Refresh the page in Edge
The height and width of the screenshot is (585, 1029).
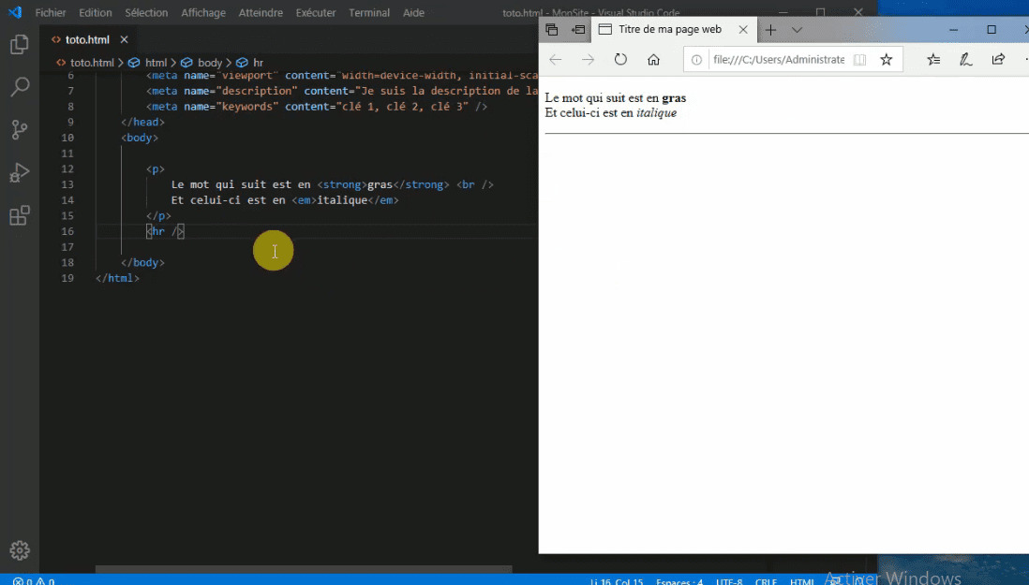(620, 60)
